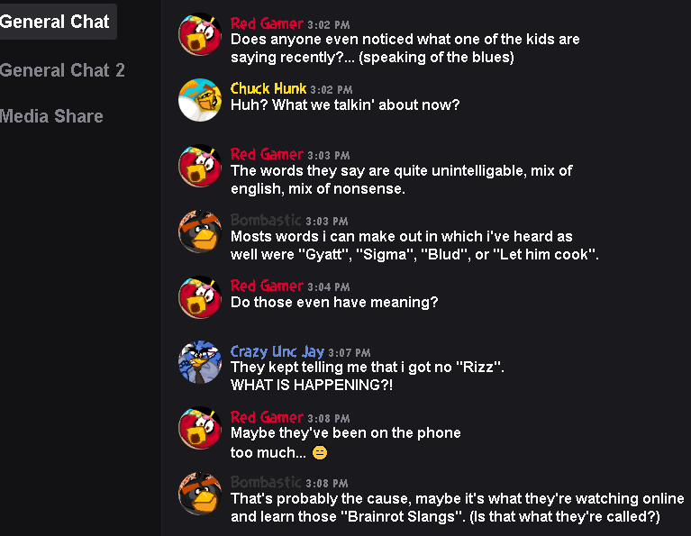Click Red Gamer's avatar beside the 3:03 PM message
The width and height of the screenshot is (691, 536).
pyautogui.click(x=200, y=166)
